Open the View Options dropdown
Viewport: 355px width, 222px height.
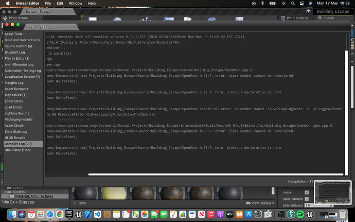[260, 203]
